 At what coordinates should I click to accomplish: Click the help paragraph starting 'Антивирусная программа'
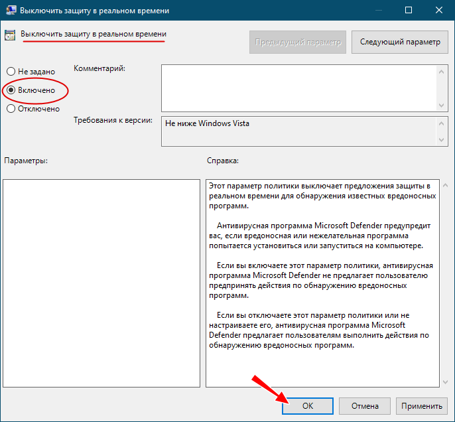coord(320,236)
